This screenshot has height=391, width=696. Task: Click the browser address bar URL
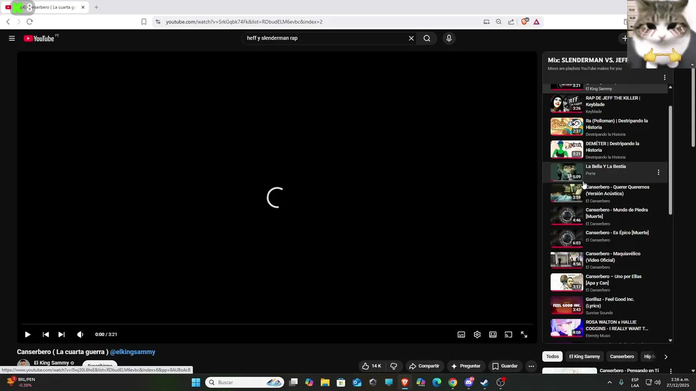(x=244, y=22)
